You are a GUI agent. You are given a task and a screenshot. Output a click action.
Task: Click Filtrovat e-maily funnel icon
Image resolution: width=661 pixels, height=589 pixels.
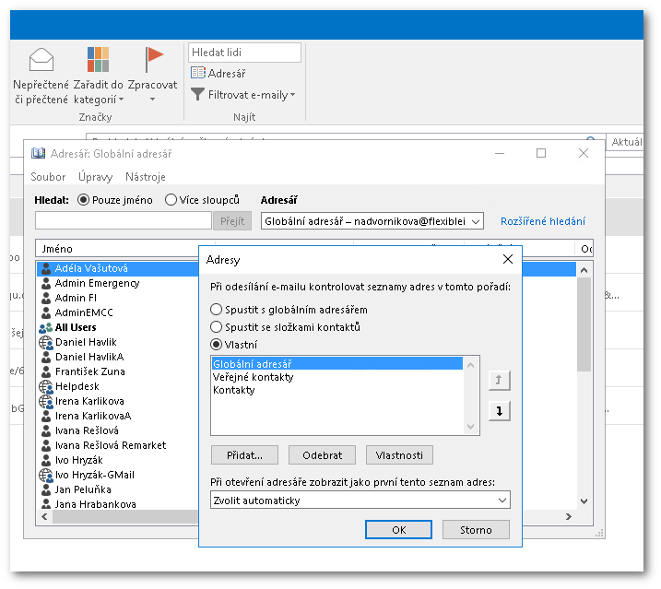click(197, 94)
